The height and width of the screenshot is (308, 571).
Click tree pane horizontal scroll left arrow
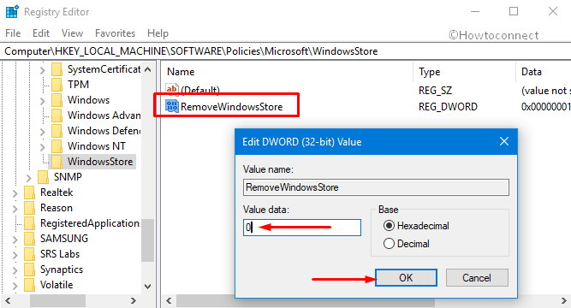[8, 300]
